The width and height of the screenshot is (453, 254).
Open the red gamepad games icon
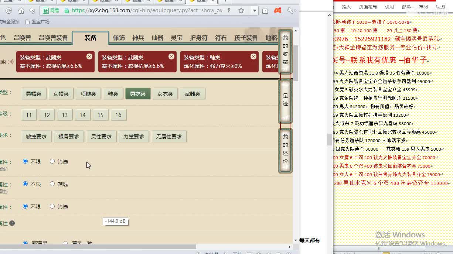coord(277,10)
